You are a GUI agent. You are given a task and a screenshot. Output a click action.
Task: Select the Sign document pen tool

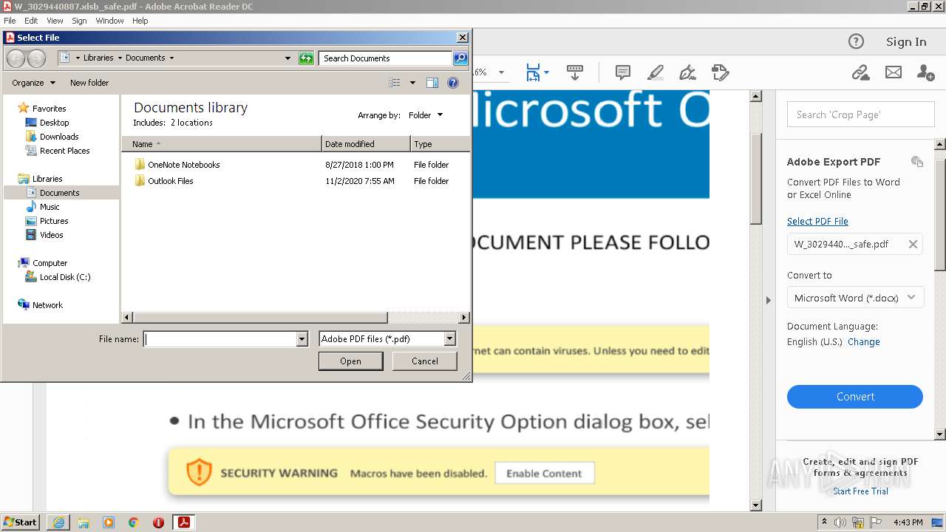[x=687, y=72]
